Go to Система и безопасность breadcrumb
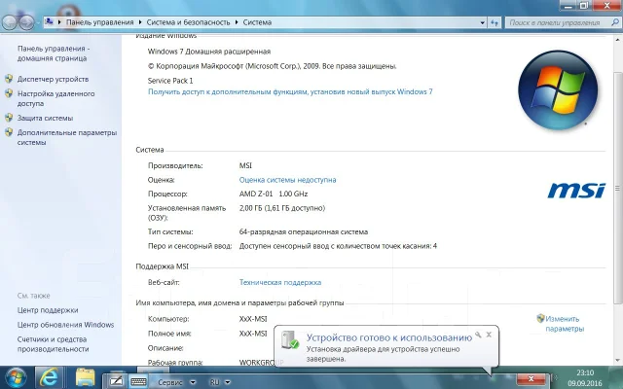Image resolution: width=623 pixels, height=389 pixels. pyautogui.click(x=188, y=22)
